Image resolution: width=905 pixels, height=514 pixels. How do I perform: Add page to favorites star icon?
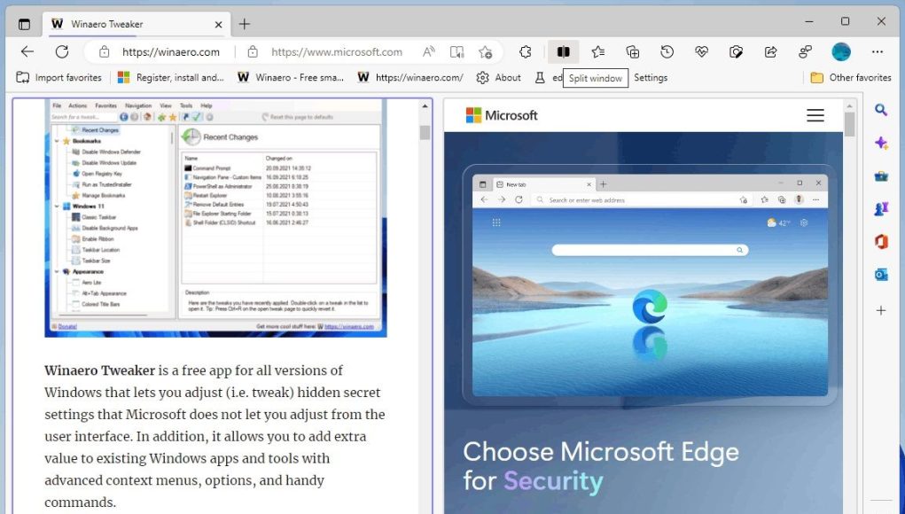(486, 52)
